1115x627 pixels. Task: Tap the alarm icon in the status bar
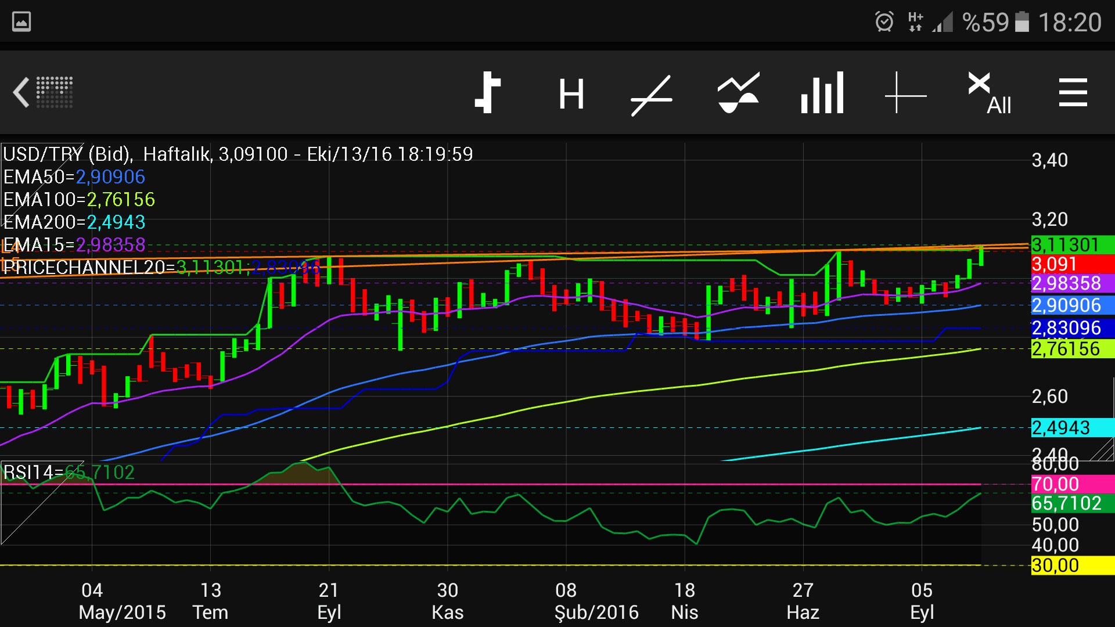pos(884,22)
